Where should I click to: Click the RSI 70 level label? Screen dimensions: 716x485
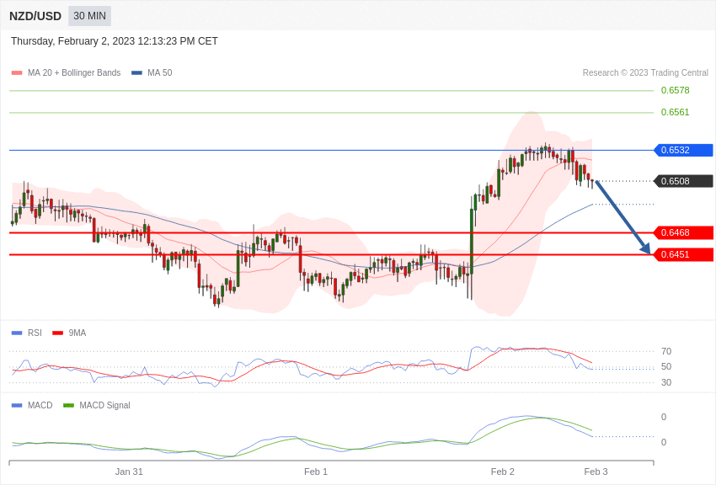click(666, 351)
